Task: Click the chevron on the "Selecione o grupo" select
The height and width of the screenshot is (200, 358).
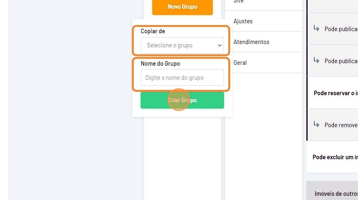Action: coord(220,45)
